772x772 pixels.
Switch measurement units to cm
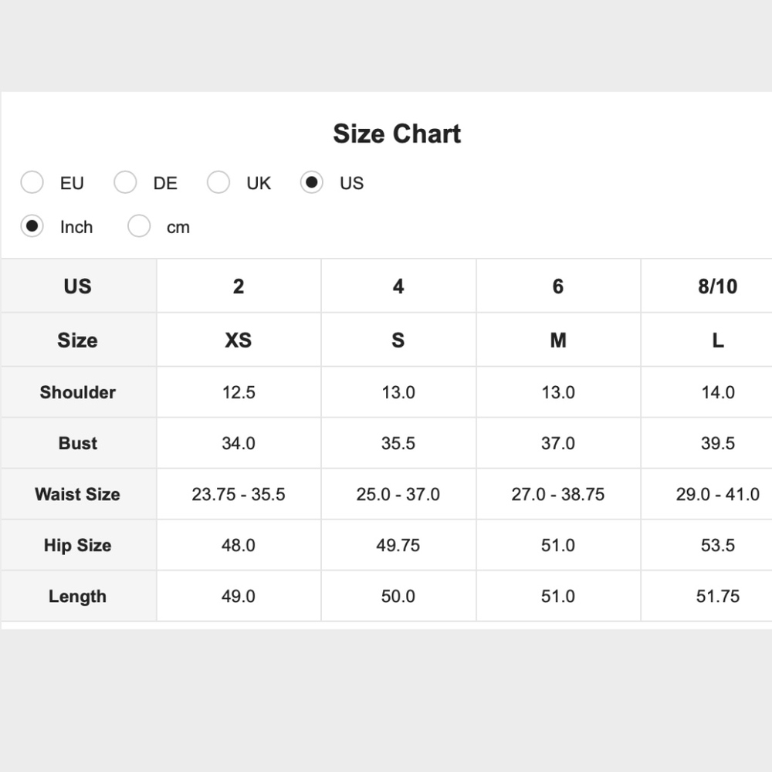point(139,227)
